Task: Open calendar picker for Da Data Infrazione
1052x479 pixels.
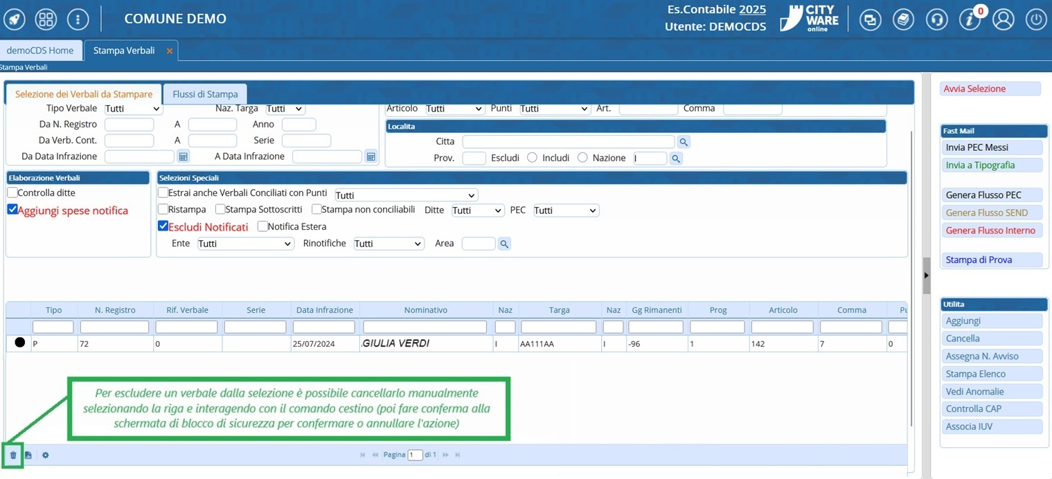Action: 183,157
